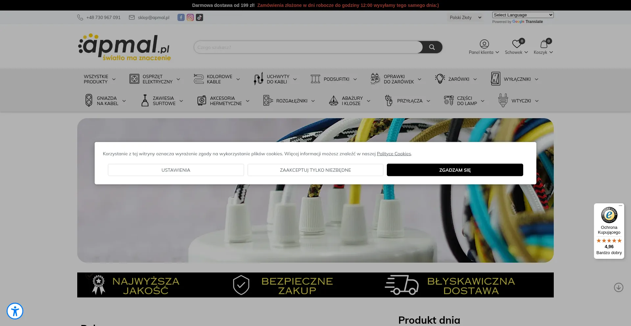Open the Zawiesia Sufitowe menu
Viewport: 631px width, 326px height.
[164, 101]
